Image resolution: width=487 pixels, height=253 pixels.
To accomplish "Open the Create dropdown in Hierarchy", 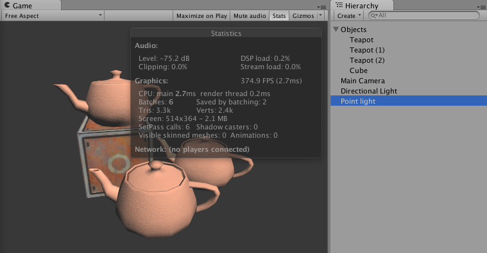I will [349, 15].
